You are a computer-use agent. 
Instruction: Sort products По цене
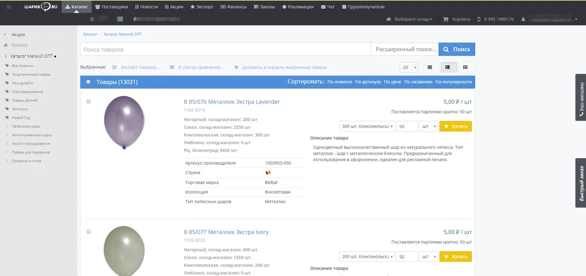point(392,82)
